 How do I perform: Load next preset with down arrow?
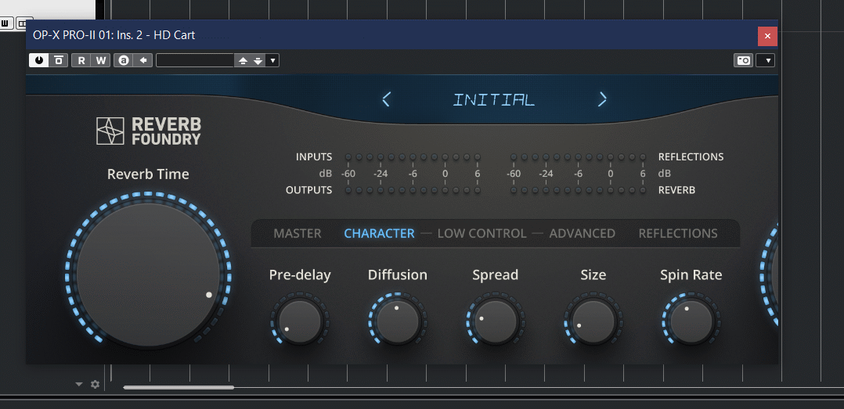(x=258, y=60)
